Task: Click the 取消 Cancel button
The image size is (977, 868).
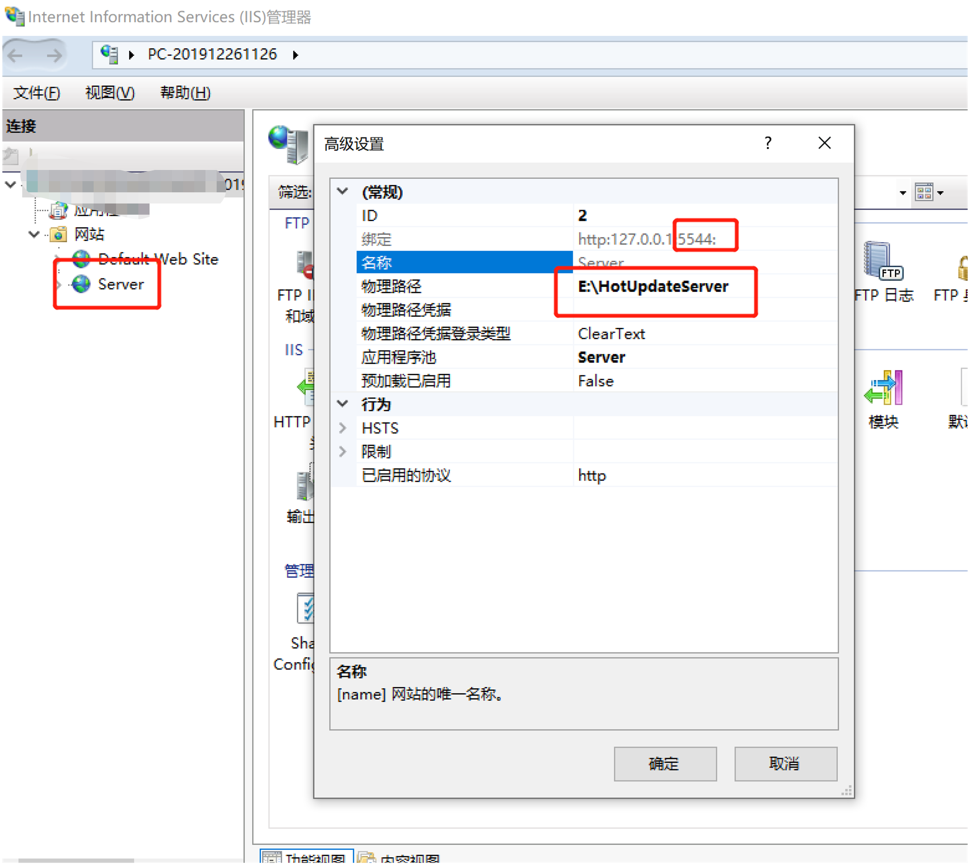Action: point(786,764)
